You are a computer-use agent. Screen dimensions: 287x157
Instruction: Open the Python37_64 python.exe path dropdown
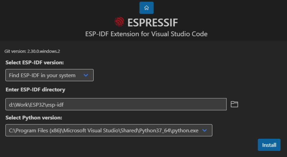click(109, 130)
